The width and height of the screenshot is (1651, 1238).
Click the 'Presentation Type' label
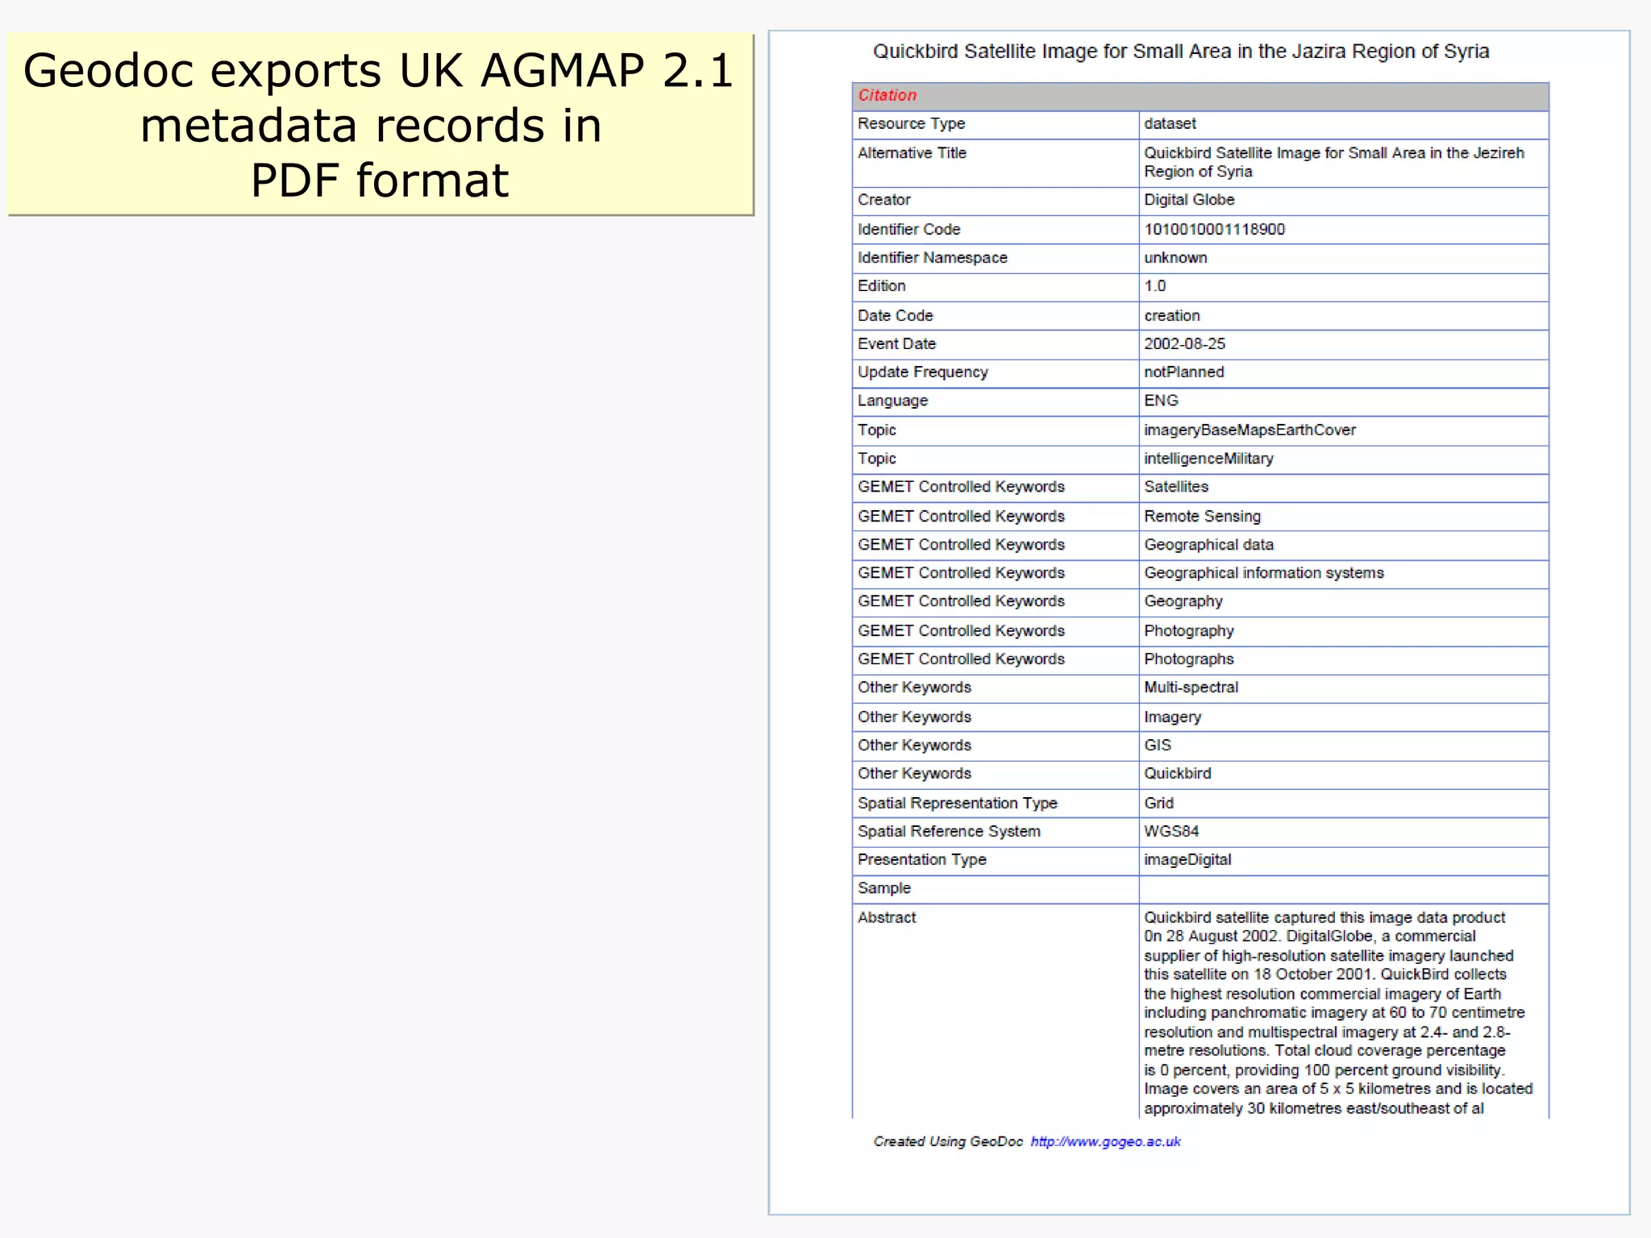click(921, 860)
